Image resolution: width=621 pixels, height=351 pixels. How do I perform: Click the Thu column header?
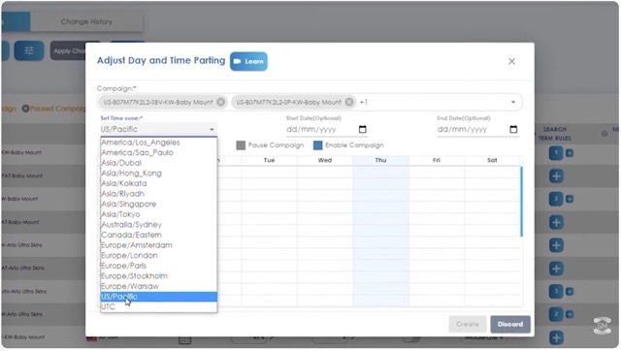[380, 160]
